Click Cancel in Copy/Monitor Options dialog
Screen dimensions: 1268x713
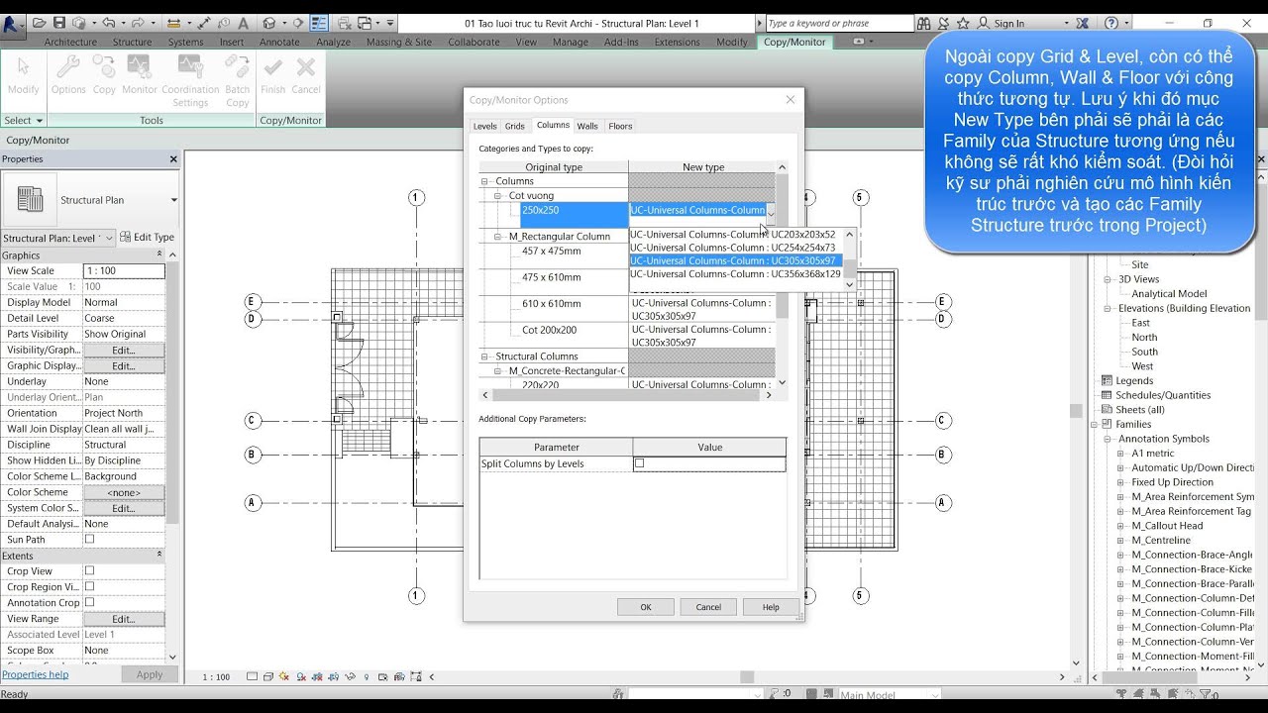(x=708, y=607)
